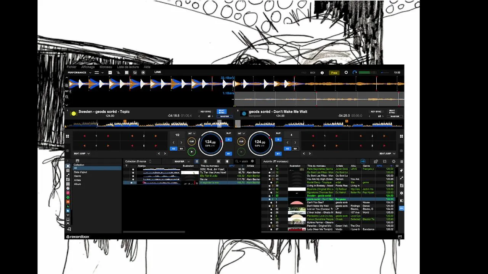Click the master volume level meter
488x274 pixels.
(367, 72)
